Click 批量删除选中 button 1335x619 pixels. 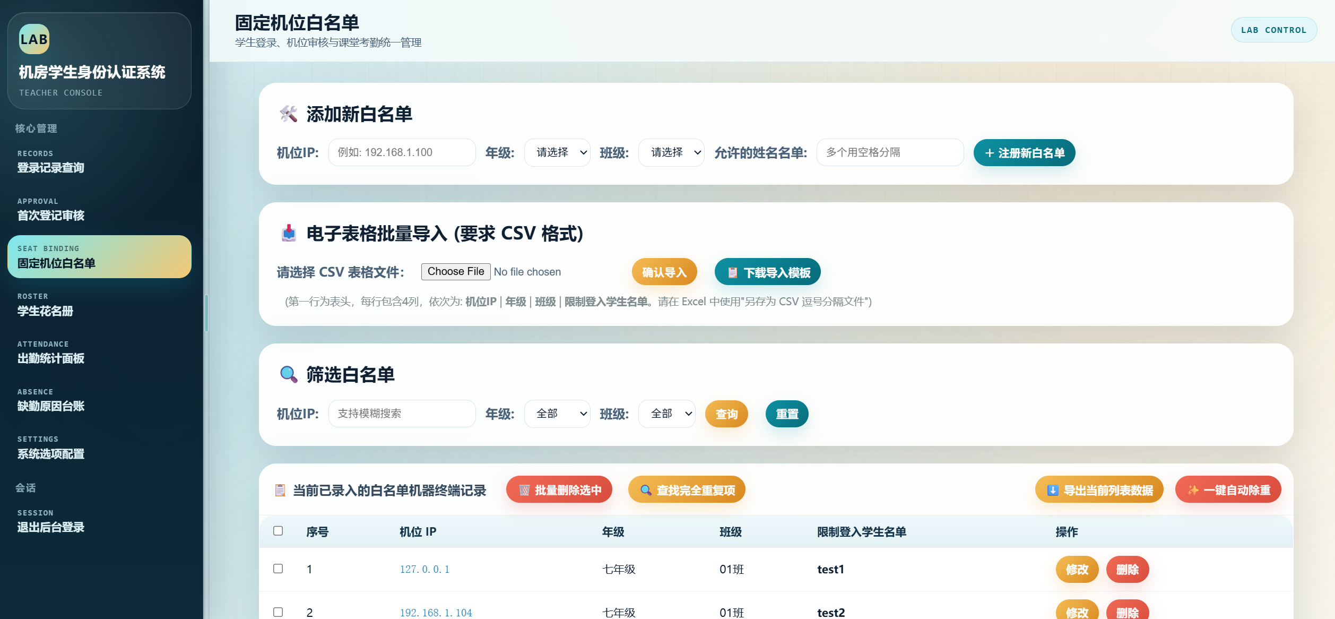[559, 489]
